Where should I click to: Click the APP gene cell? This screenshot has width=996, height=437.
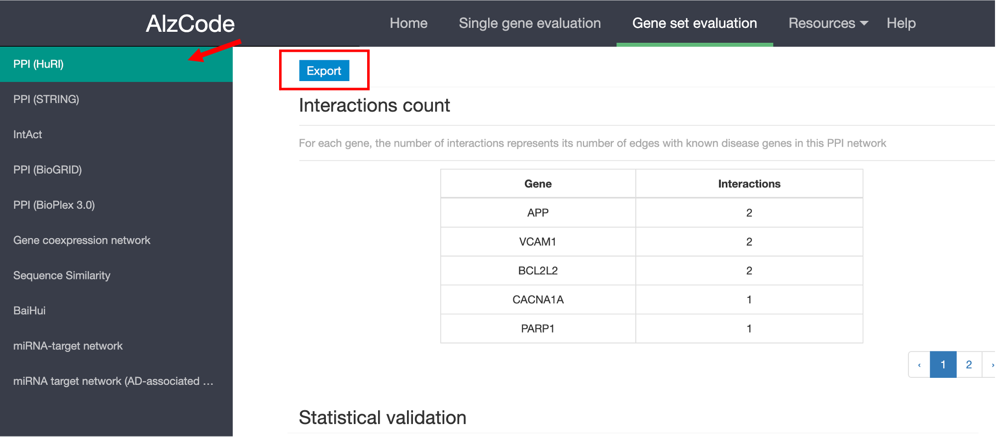(538, 213)
